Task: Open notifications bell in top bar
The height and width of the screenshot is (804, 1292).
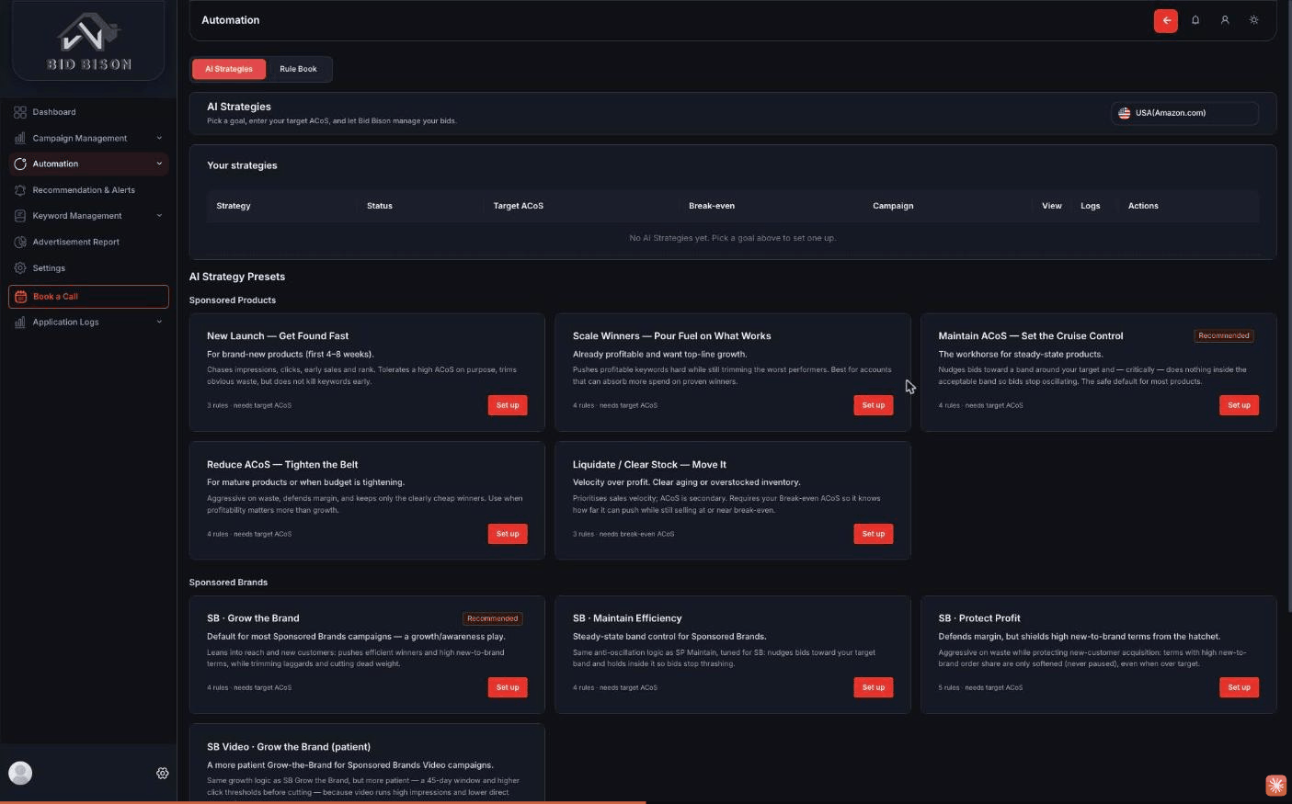Action: pos(1195,20)
